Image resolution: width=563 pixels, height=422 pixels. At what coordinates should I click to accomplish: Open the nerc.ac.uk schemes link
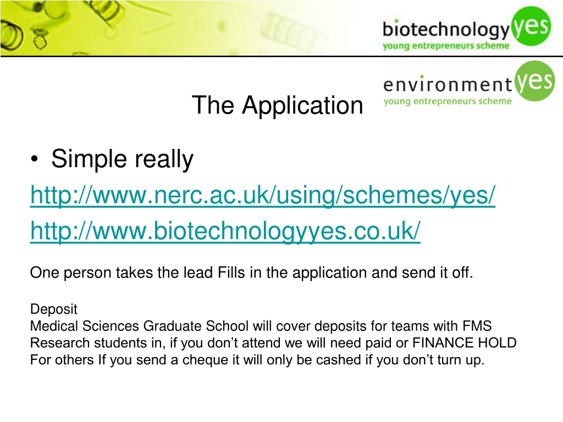(263, 195)
